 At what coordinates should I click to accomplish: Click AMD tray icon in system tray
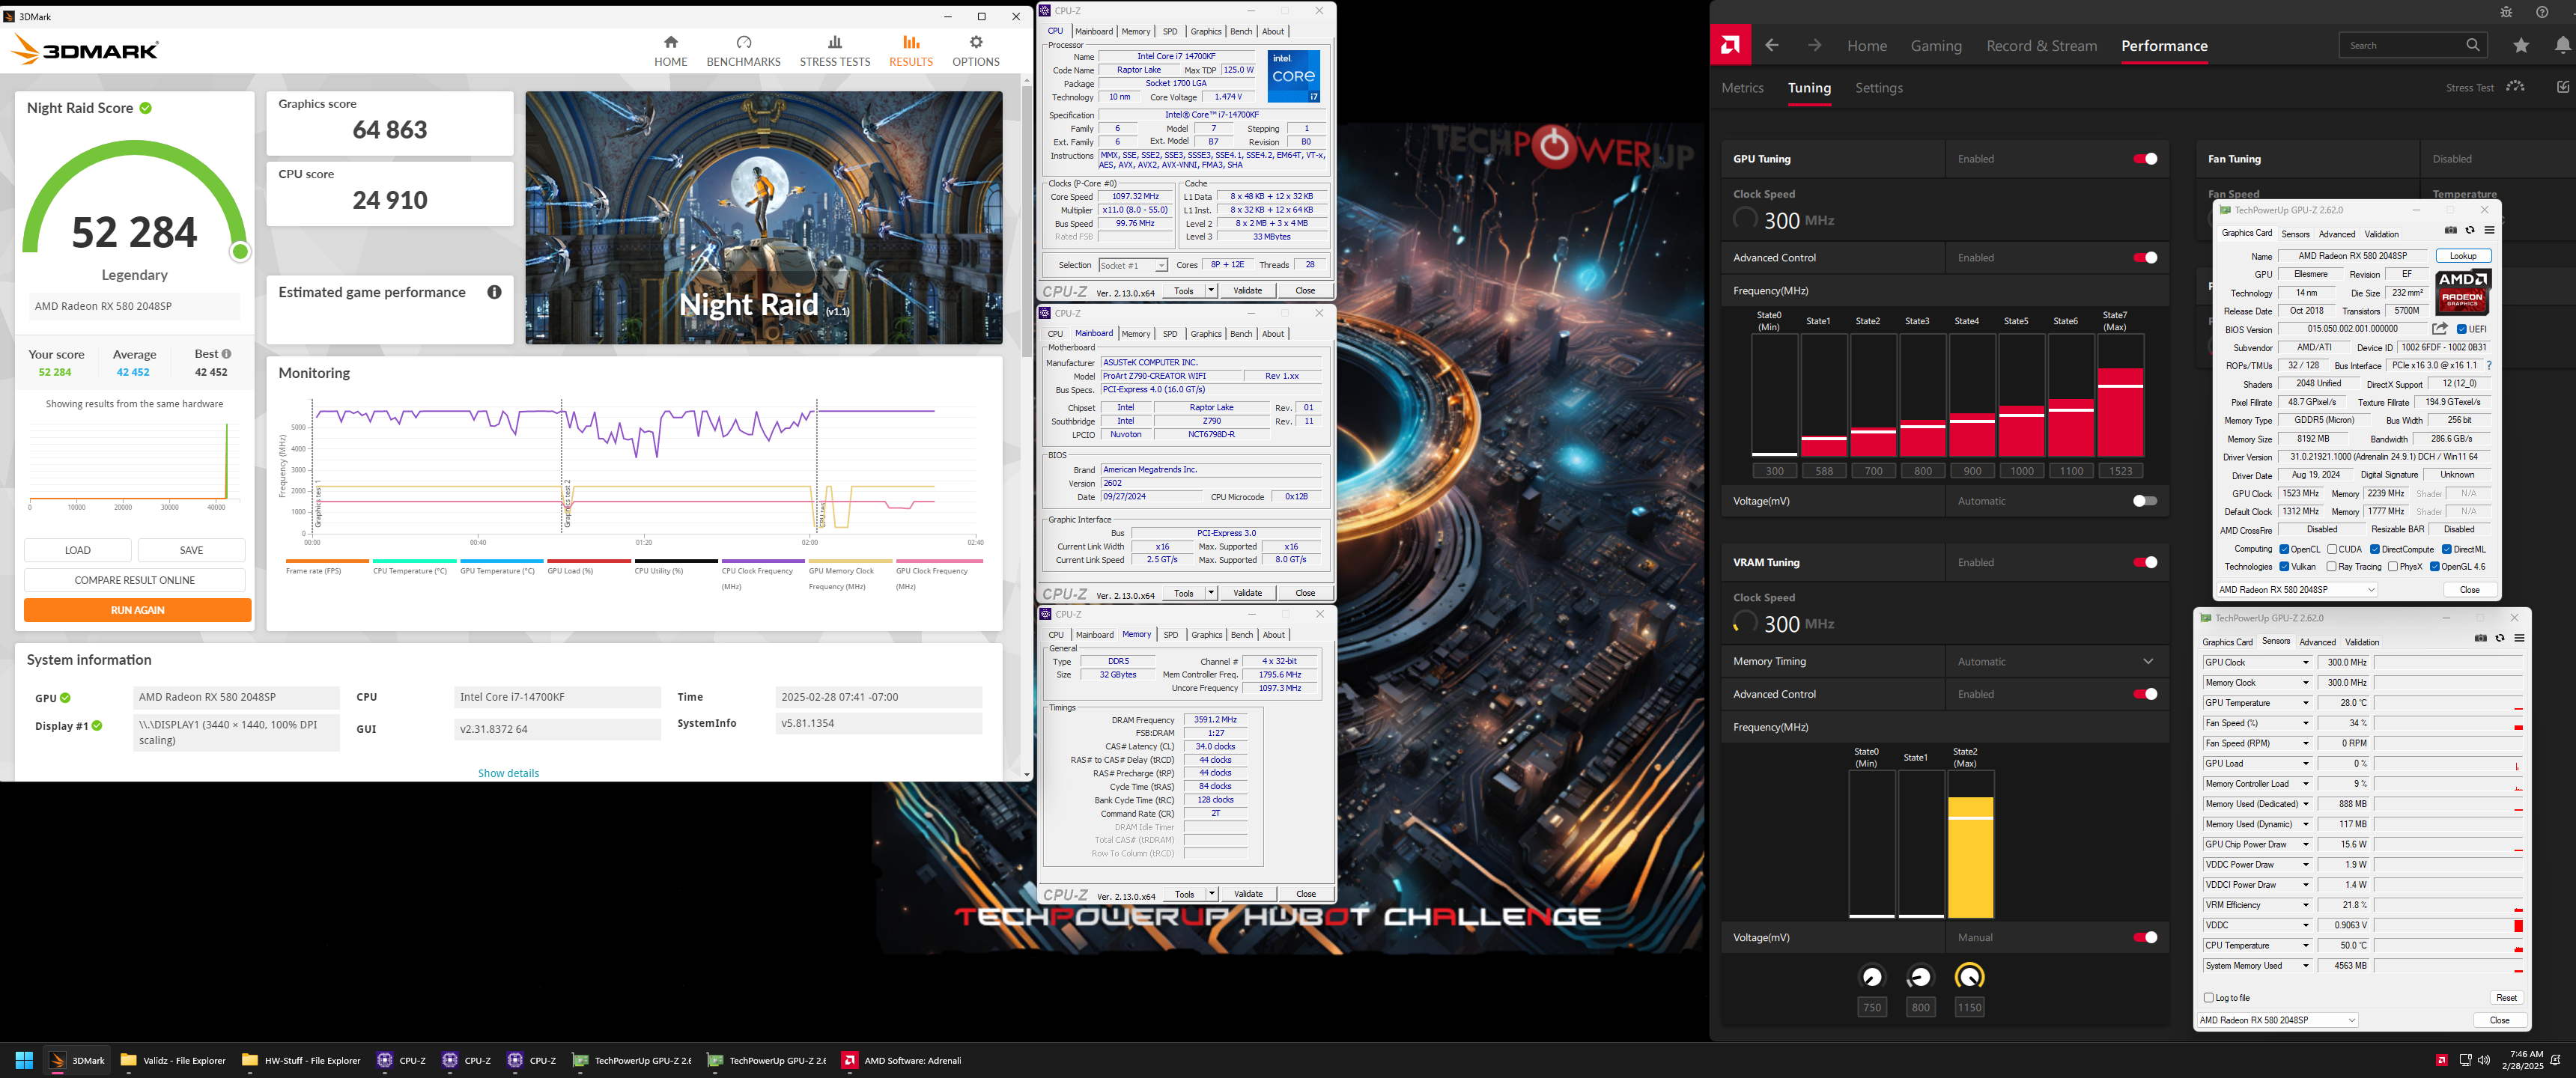pos(2441,1060)
